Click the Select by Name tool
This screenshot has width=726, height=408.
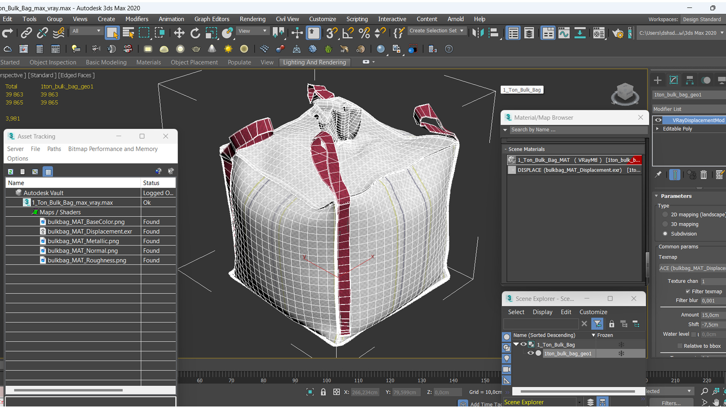129,33
